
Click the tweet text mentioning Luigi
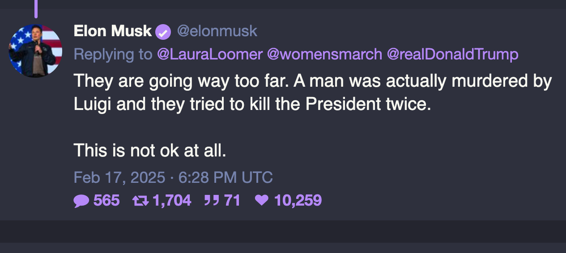251,104
